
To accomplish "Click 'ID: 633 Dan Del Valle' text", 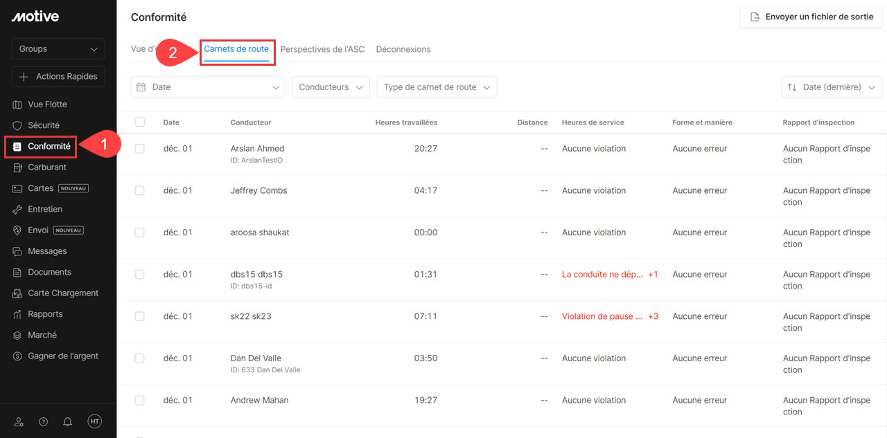I will (x=265, y=370).
